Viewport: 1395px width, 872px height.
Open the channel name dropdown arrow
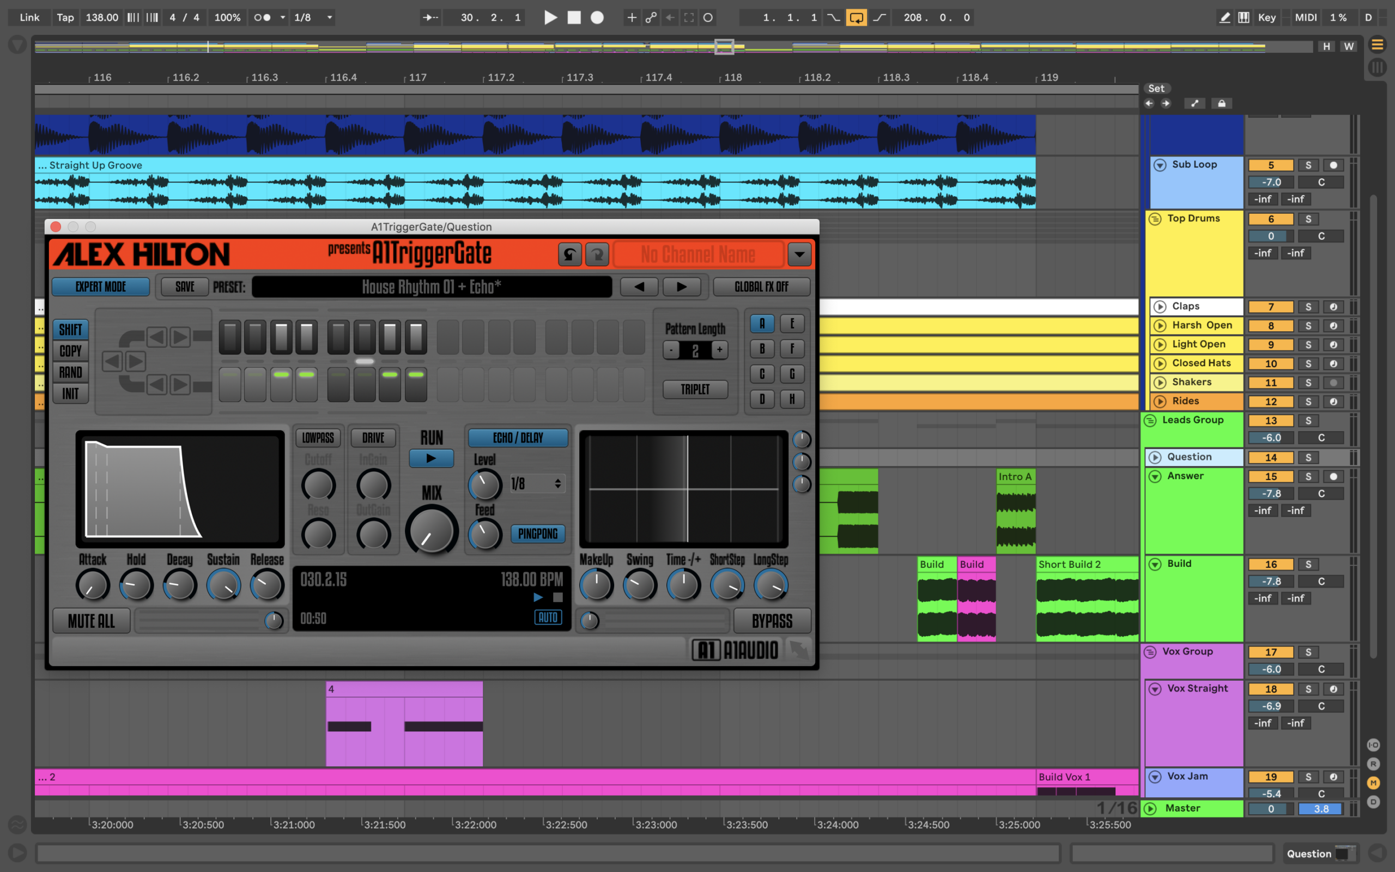[799, 255]
